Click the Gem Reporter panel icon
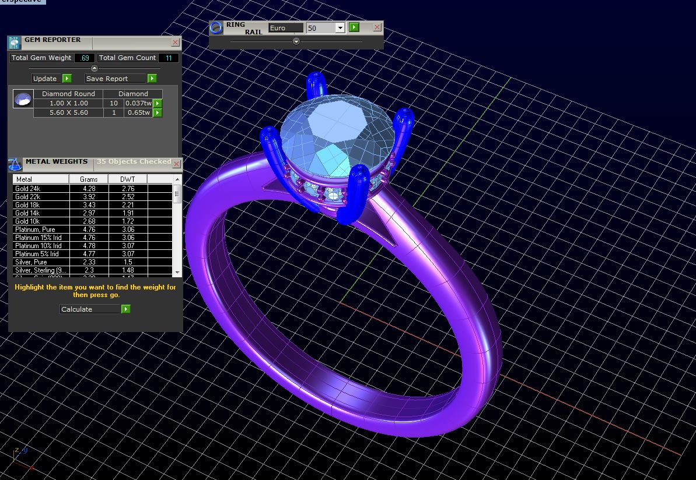This screenshot has width=696, height=480. (14, 43)
